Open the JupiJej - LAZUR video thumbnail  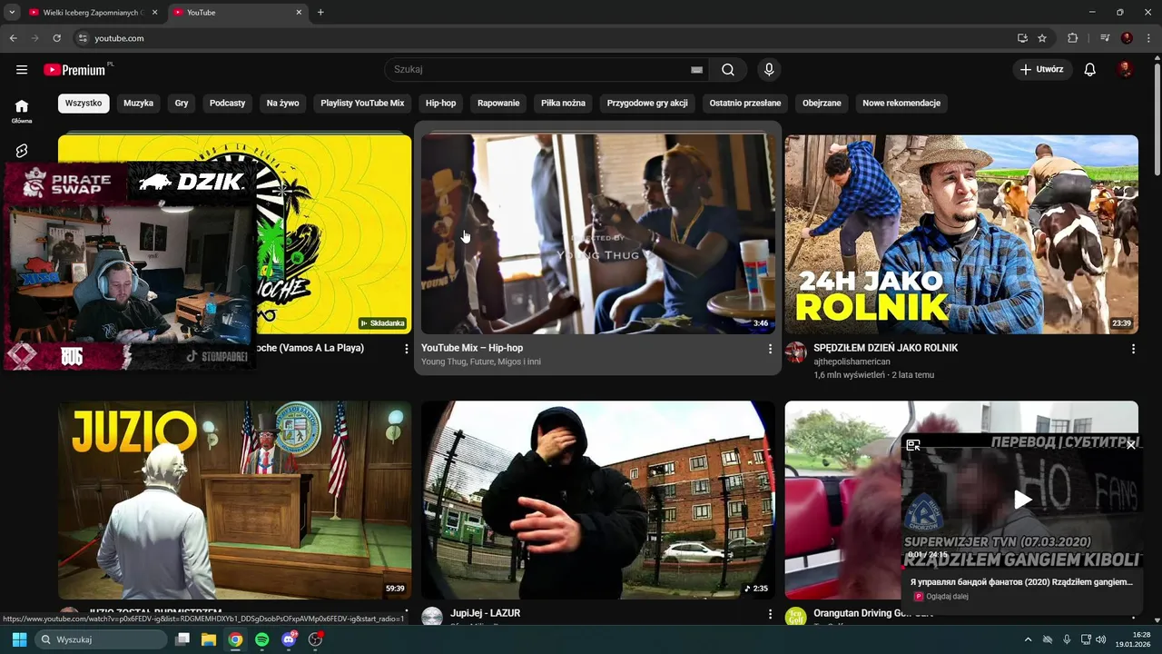coord(598,500)
